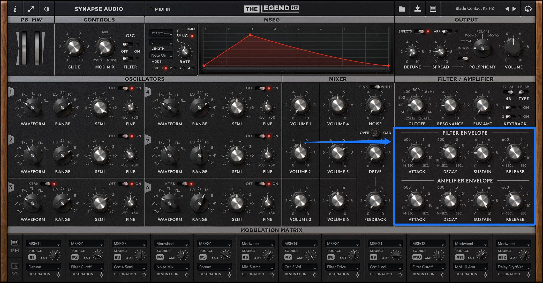Open the MM modulation matrix page icon
This screenshot has width=543, height=283.
pos(15,243)
